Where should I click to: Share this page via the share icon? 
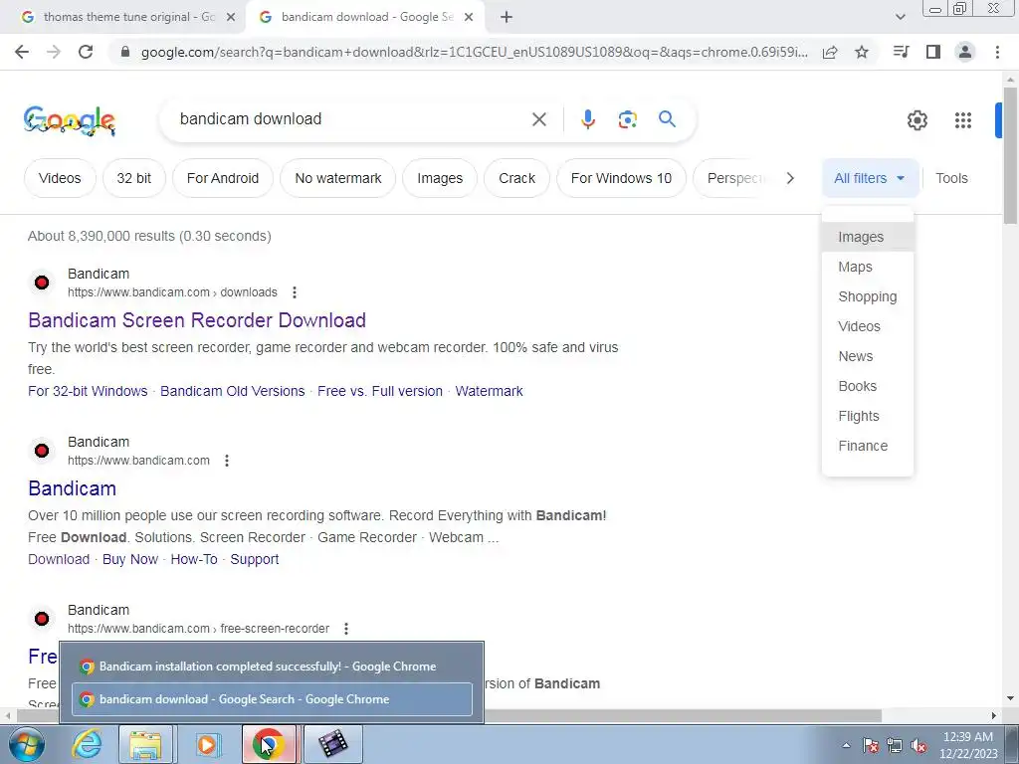point(830,52)
